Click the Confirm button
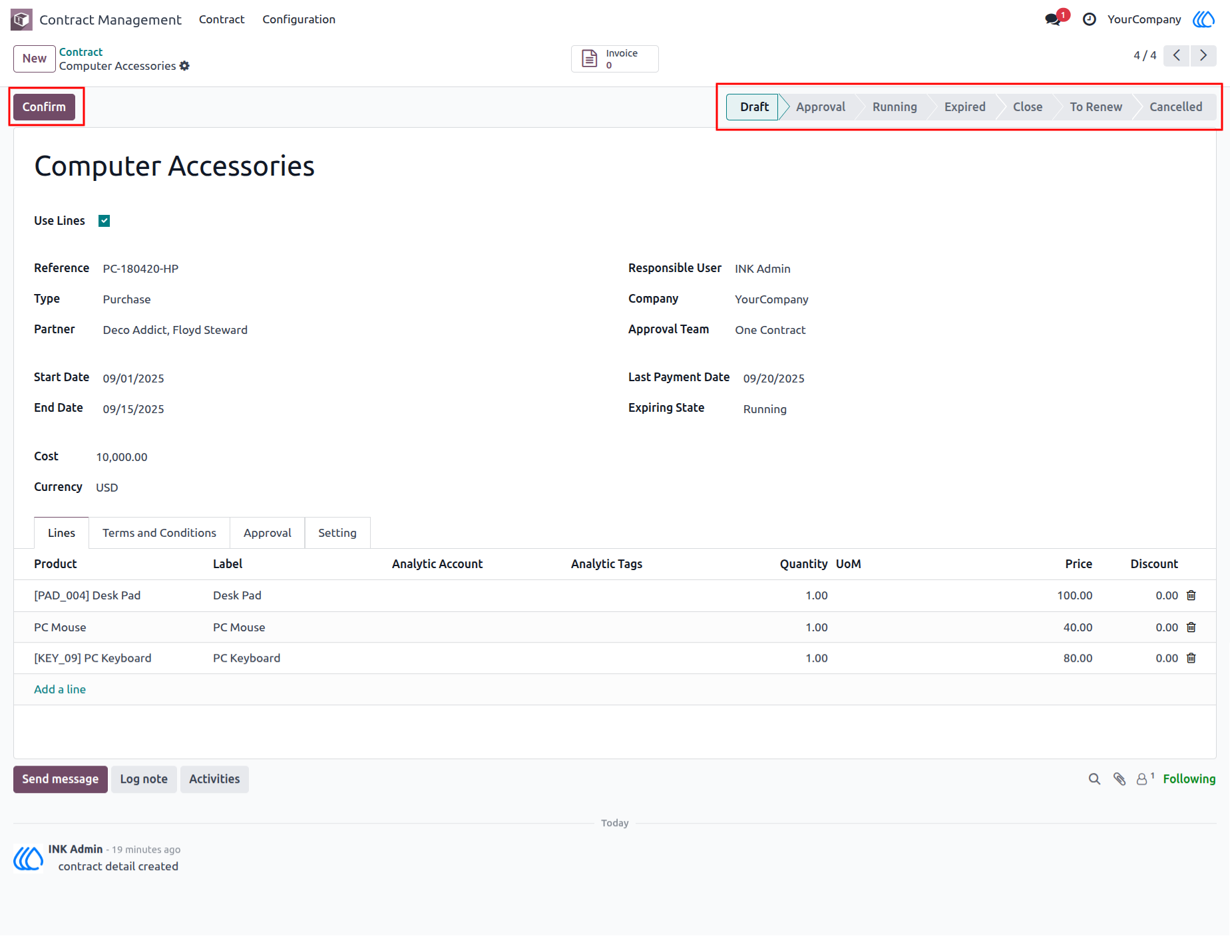This screenshot has height=936, width=1230. 44,107
